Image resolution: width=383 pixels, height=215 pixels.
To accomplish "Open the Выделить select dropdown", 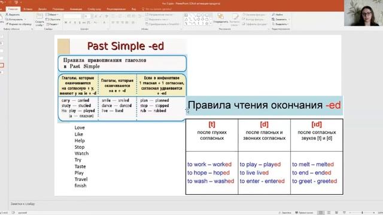I will pyautogui.click(x=280, y=24).
